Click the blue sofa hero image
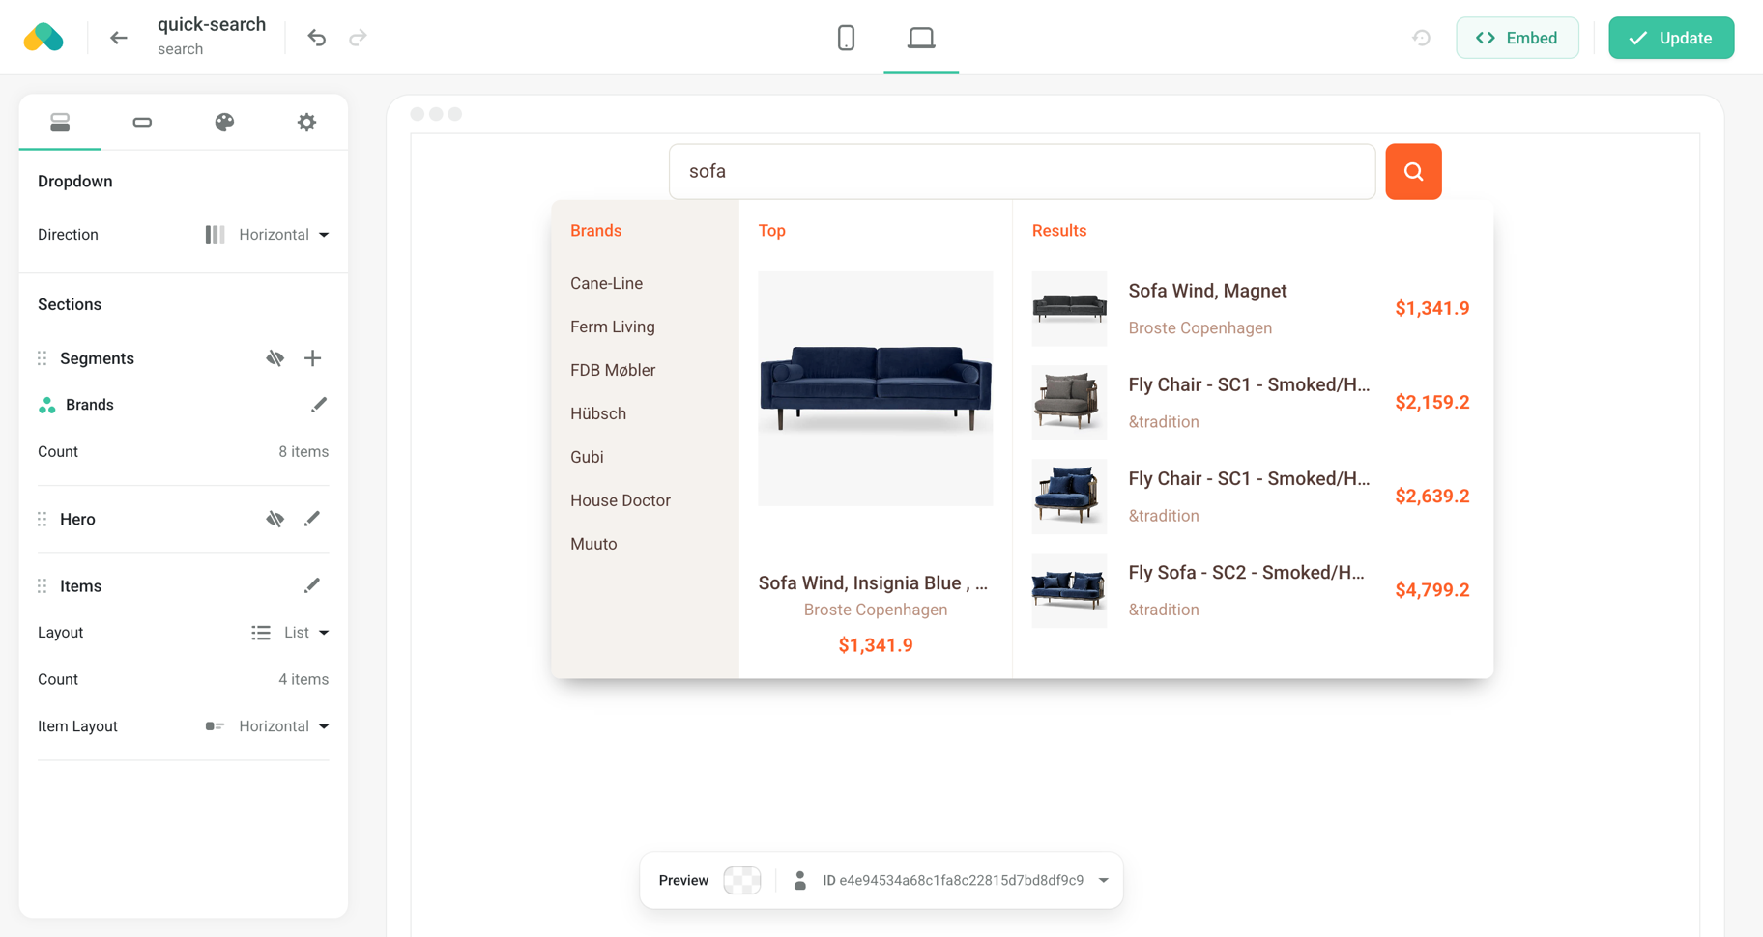This screenshot has width=1763, height=937. tap(876, 388)
